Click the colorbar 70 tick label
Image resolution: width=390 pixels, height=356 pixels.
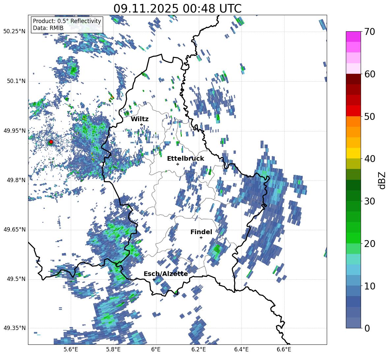(x=370, y=32)
